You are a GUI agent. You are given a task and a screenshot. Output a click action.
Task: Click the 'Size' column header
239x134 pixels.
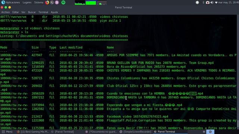pos(35,47)
